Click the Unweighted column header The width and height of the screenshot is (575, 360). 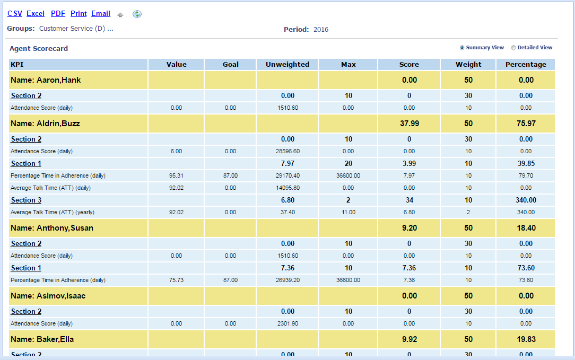tap(287, 64)
